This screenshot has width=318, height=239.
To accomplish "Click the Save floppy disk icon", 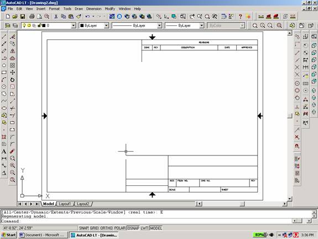I will click(x=23, y=17).
